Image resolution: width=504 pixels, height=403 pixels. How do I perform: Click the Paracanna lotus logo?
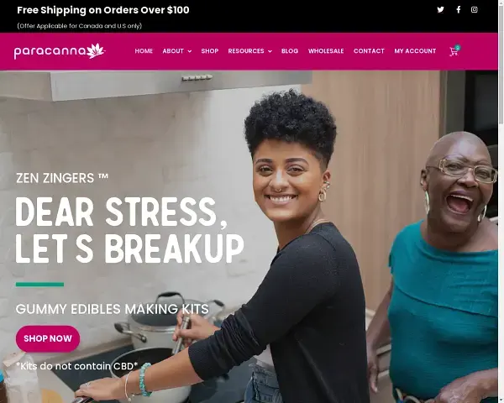click(x=60, y=51)
